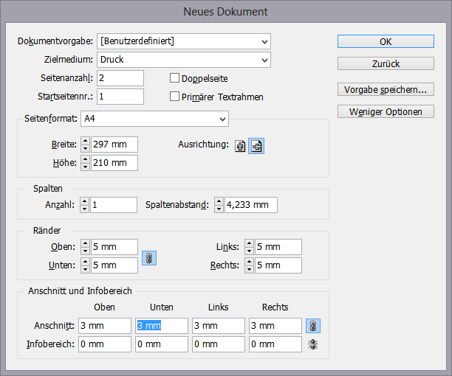Toggle the Infobereich chain link icon
452x376 pixels.
312,344
